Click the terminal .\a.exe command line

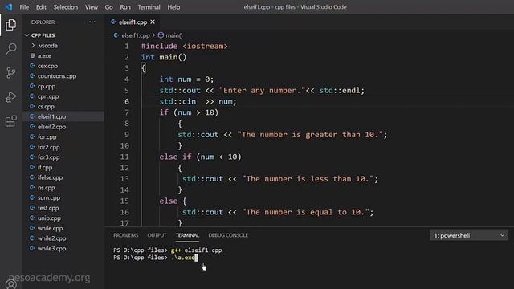click(155, 258)
